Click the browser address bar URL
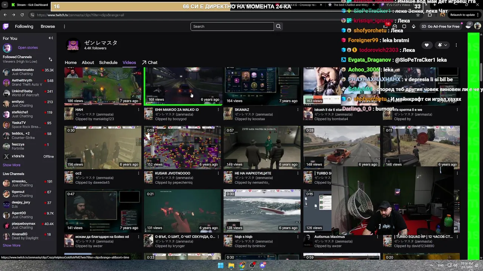This screenshot has height=271, width=483. (80, 15)
